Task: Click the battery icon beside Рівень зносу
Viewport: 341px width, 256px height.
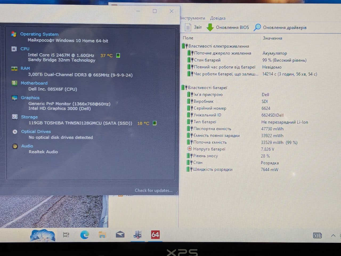Action: (x=190, y=156)
